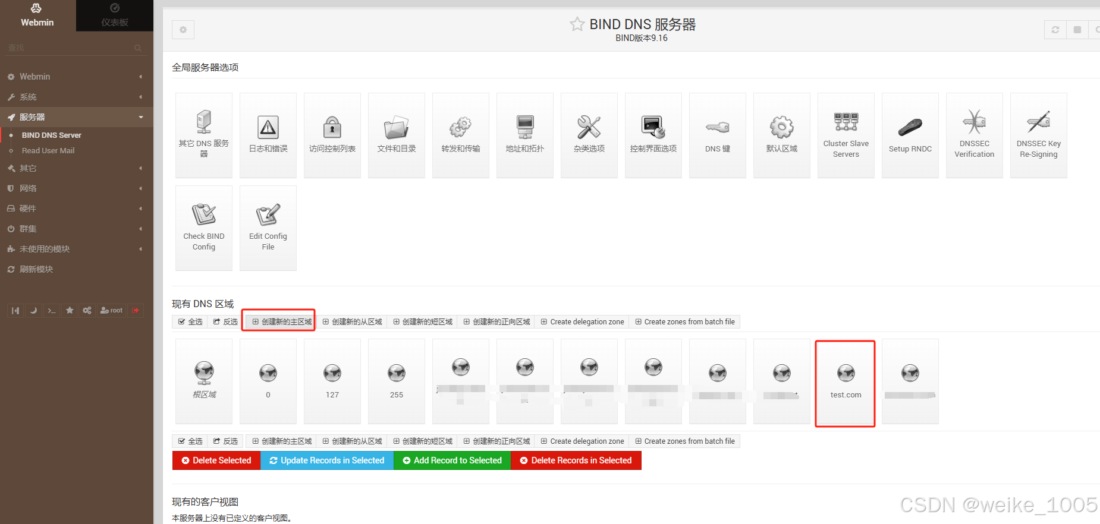This screenshot has height=524, width=1100.
Task: Click Update Records in Selected button
Action: point(327,460)
